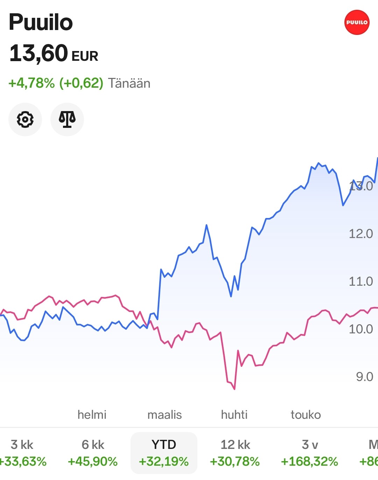
Task: Tap the touko month marker
Action: (306, 415)
